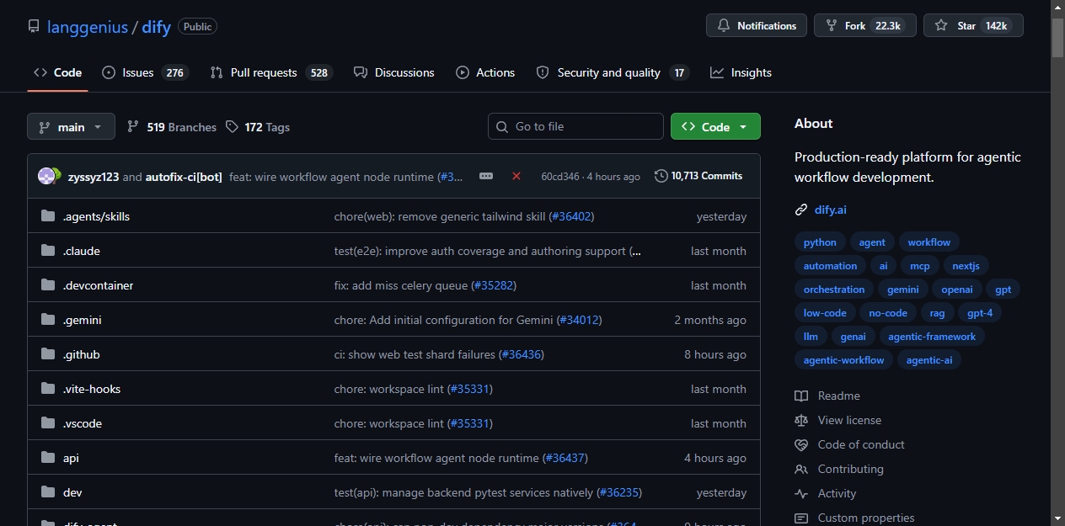This screenshot has height=526, width=1065.
Task: Click the Fork icon
Action: pyautogui.click(x=832, y=26)
